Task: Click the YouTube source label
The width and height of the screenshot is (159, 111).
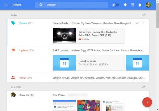Action: 84,39
